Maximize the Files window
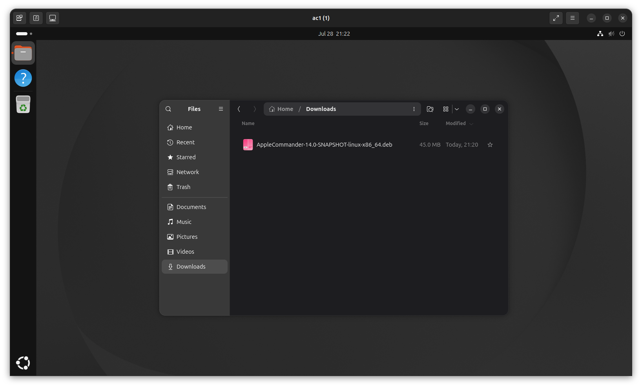 coord(485,109)
